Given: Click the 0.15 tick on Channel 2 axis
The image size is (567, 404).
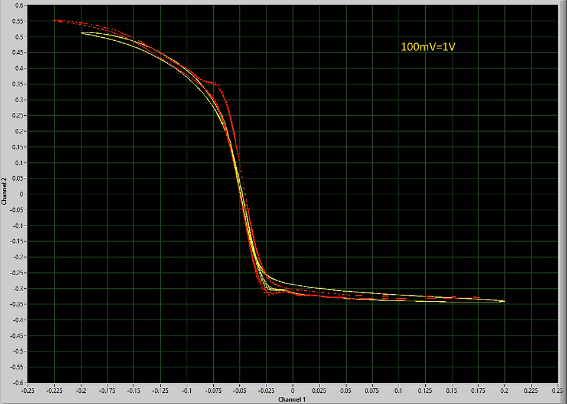Looking at the screenshot, I should (x=17, y=147).
